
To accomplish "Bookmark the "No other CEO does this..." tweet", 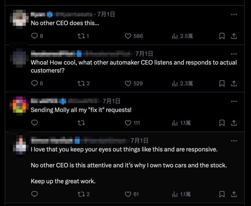I will (222, 36).
